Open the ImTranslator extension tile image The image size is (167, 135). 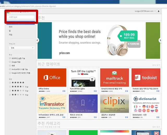[52, 104]
